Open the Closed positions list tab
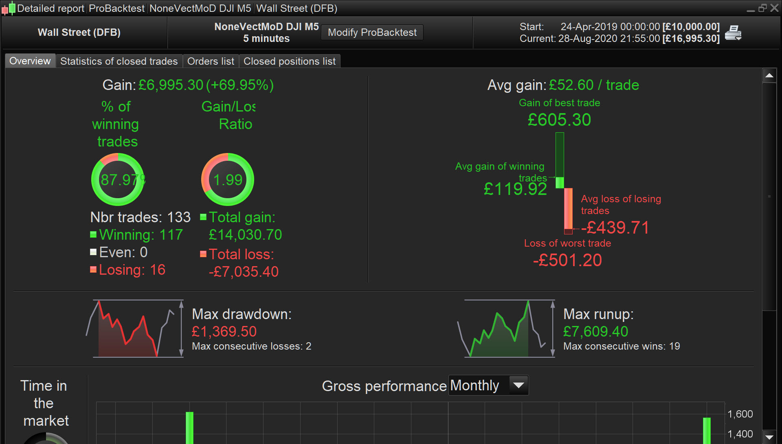 [289, 61]
